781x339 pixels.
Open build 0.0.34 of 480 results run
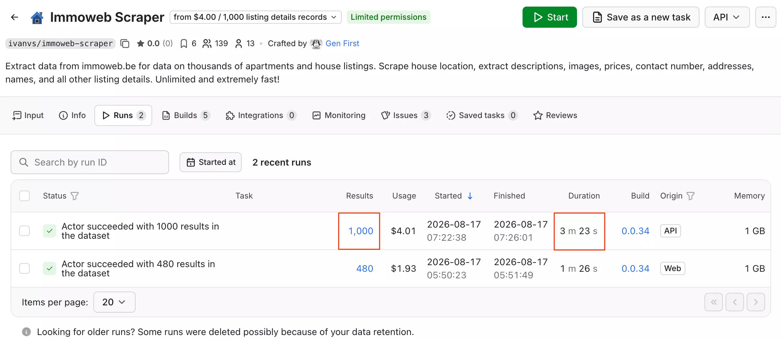pos(635,268)
